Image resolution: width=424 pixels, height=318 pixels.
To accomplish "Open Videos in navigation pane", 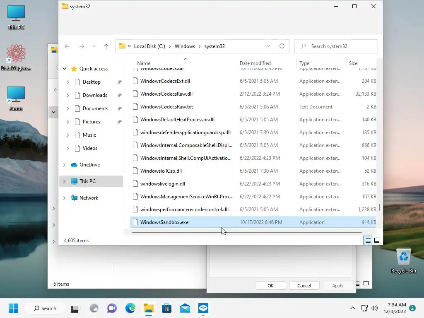I will pyautogui.click(x=90, y=148).
